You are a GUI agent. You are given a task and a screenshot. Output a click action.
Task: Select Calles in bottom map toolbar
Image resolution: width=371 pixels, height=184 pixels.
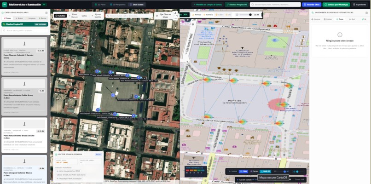243,172
